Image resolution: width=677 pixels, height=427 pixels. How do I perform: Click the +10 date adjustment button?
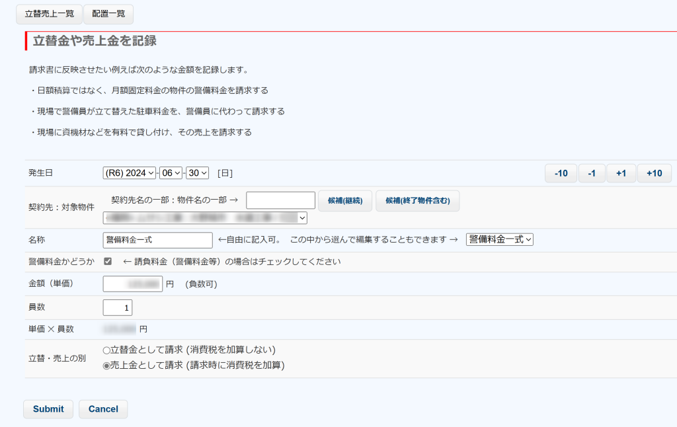[654, 173]
